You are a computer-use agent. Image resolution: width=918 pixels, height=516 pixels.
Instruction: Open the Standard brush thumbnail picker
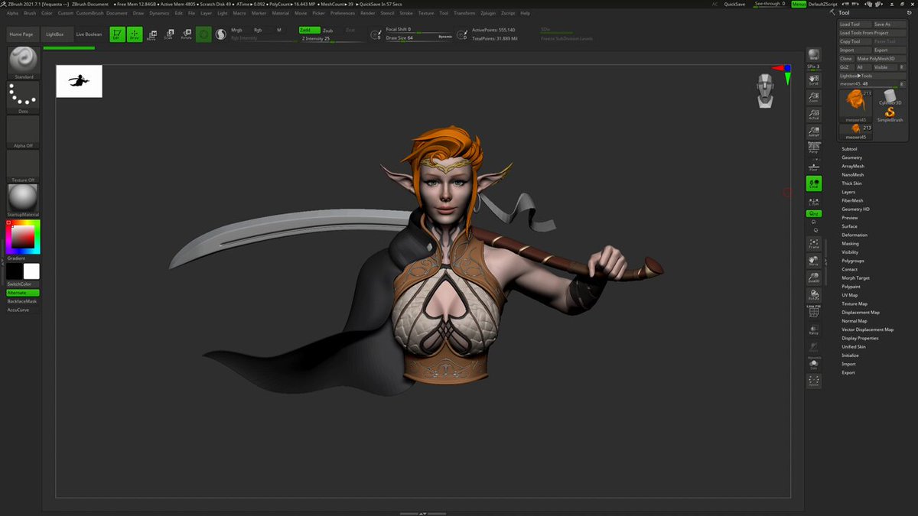click(23, 61)
